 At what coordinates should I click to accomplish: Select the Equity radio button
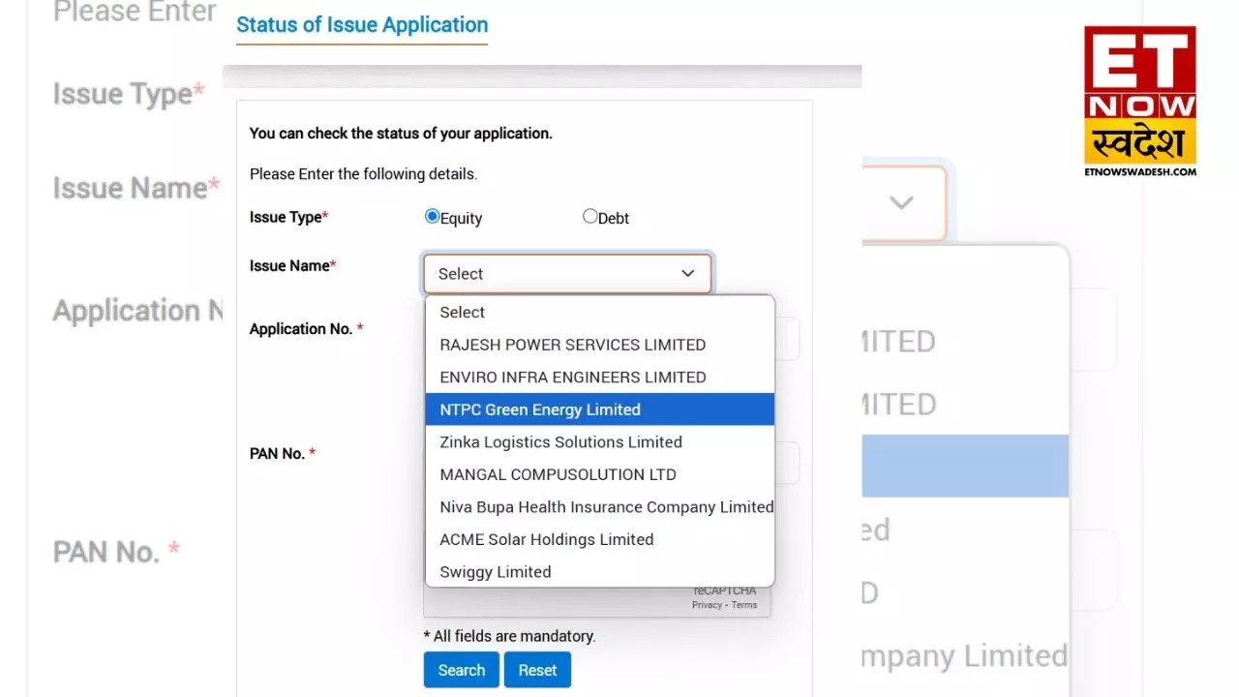pyautogui.click(x=432, y=217)
